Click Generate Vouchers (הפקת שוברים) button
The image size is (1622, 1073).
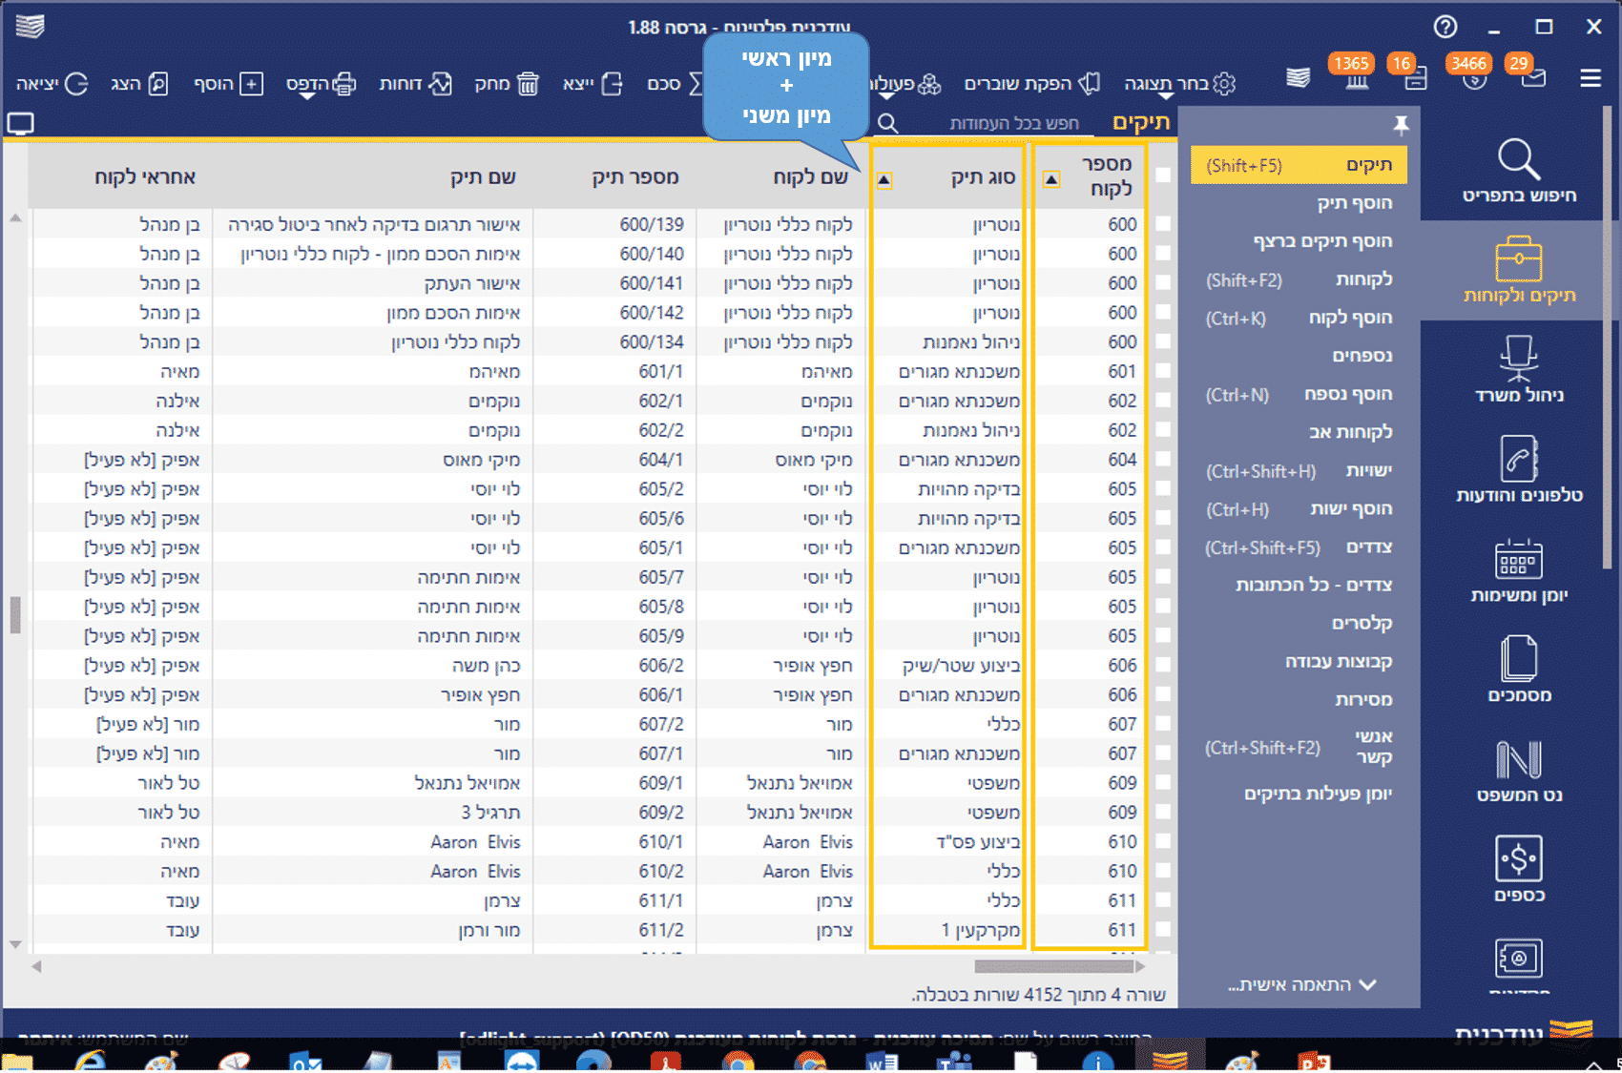point(1032,84)
